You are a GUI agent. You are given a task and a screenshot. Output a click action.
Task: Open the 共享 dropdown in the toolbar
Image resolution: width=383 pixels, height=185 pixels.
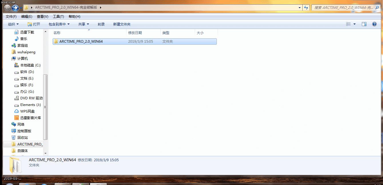tap(83, 24)
